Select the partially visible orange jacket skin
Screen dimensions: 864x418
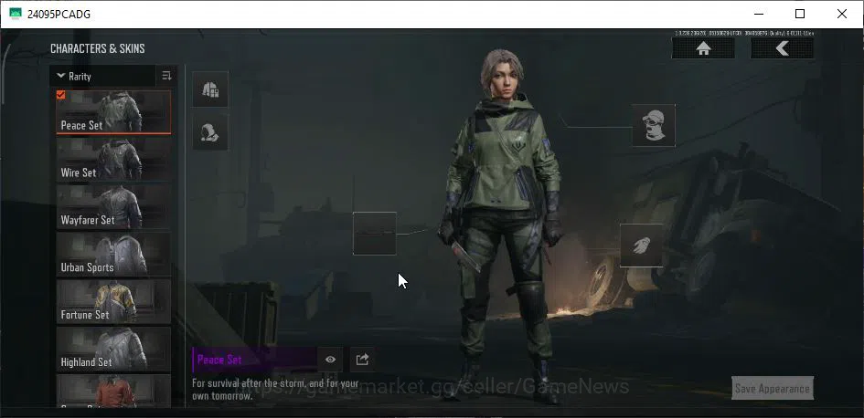point(113,391)
